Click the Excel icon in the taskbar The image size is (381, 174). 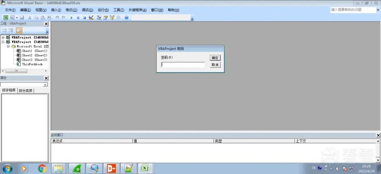tap(145, 168)
